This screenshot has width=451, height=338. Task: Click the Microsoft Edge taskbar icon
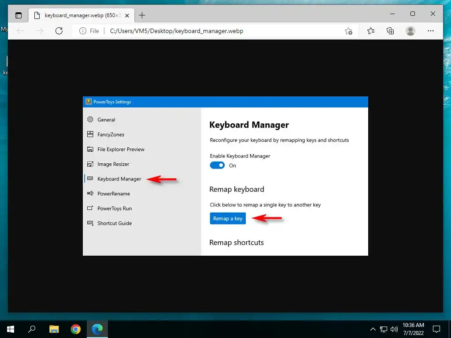97,329
